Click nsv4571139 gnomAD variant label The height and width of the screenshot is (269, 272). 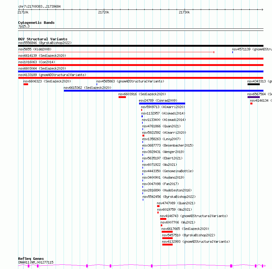(252, 49)
